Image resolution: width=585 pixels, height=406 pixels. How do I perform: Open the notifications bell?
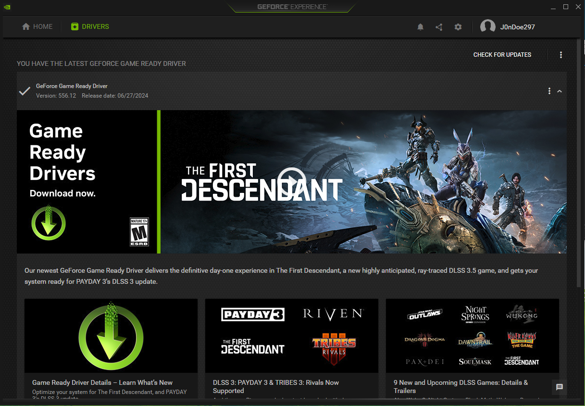(x=420, y=27)
